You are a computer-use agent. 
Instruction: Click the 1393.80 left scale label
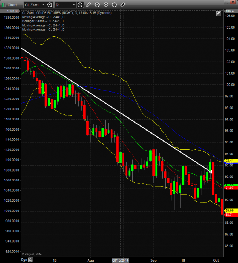click(x=10, y=11)
